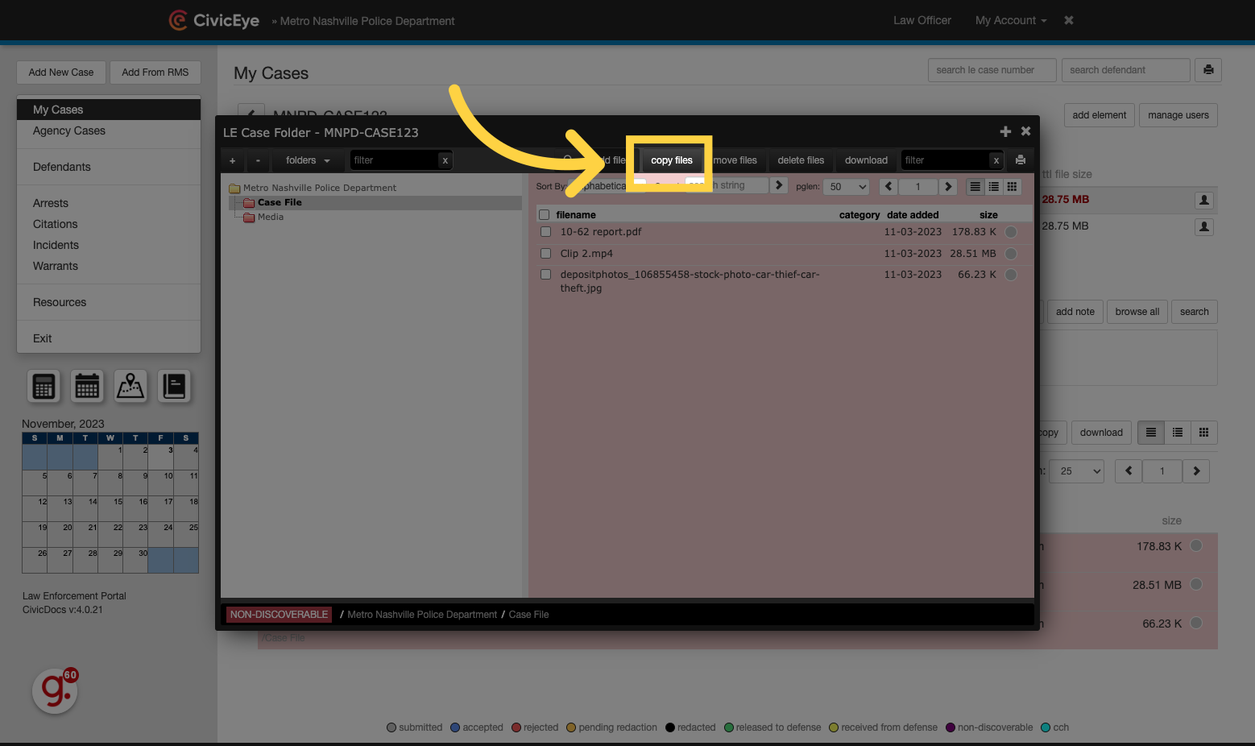Screen dimensions: 1255x746
Task: Open the My Account dropdown menu
Action: point(1011,20)
